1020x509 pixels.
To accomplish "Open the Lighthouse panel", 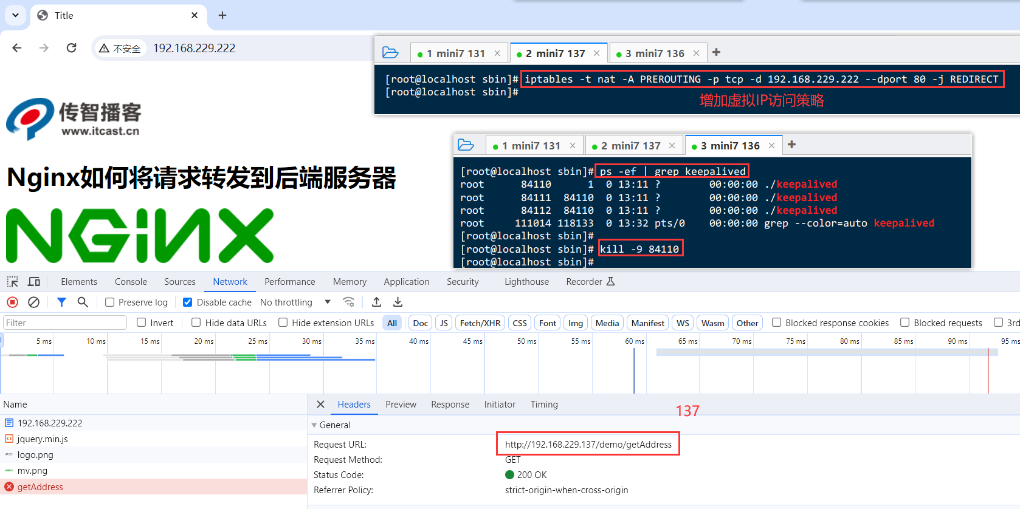I will pos(526,282).
